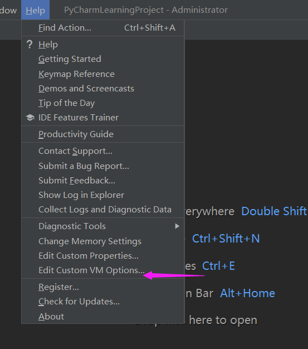Click PyCharmLearningProject - Administrator title text

[146, 10]
